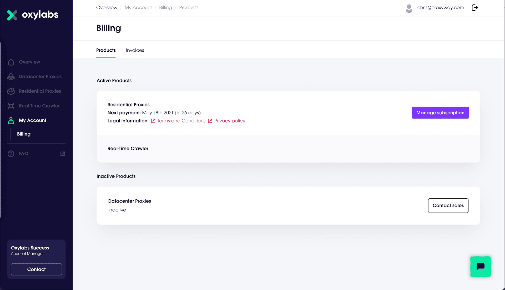Click the logout icon
Screen dimensions: 505x290
tap(475, 8)
